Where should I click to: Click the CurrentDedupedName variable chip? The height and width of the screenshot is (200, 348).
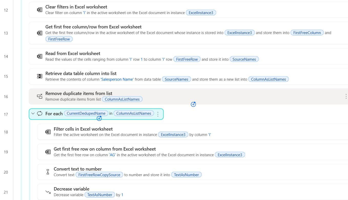pyautogui.click(x=86, y=113)
